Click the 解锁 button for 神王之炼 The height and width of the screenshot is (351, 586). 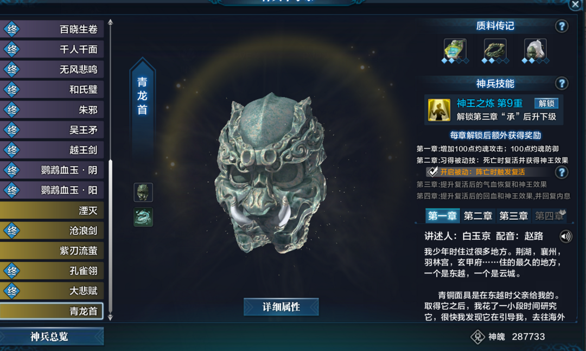point(546,103)
